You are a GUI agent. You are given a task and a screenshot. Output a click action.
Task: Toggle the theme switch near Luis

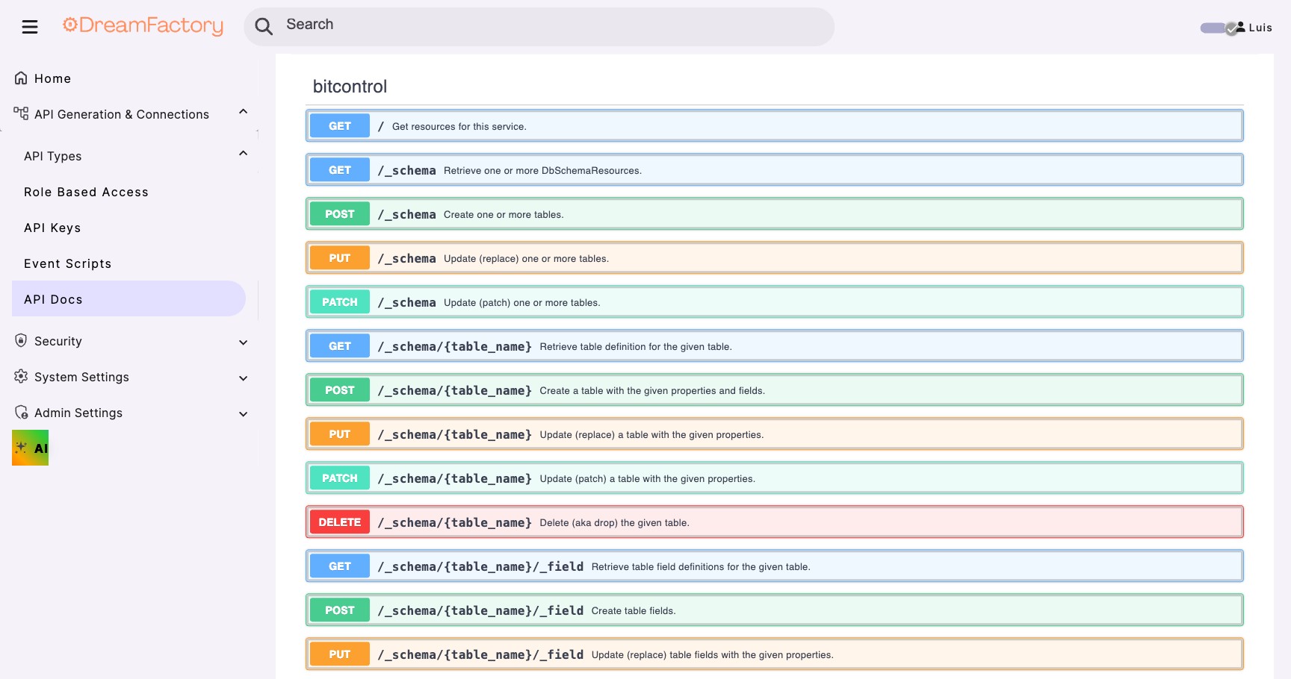1214,27
